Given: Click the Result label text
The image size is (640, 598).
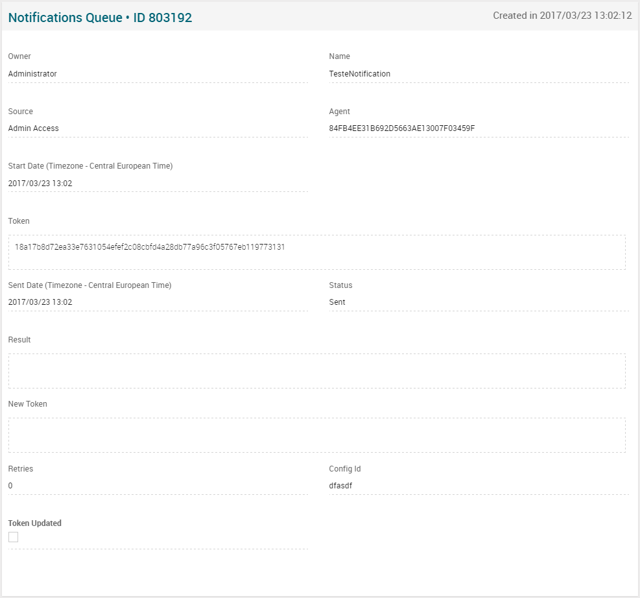Looking at the screenshot, I should pyautogui.click(x=19, y=340).
